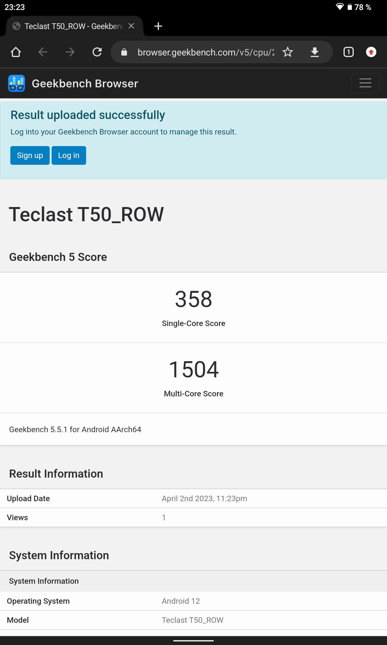Click the Geekbench logo icon
The width and height of the screenshot is (387, 645).
click(x=16, y=84)
